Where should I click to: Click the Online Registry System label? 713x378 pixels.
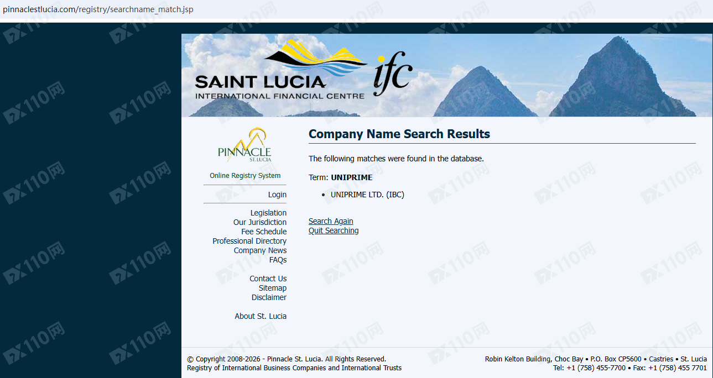(245, 176)
